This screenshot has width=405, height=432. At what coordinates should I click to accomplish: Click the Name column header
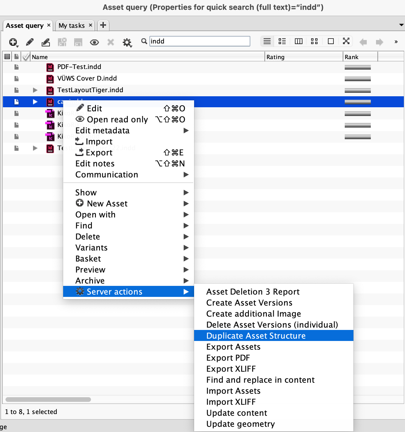[x=40, y=57]
